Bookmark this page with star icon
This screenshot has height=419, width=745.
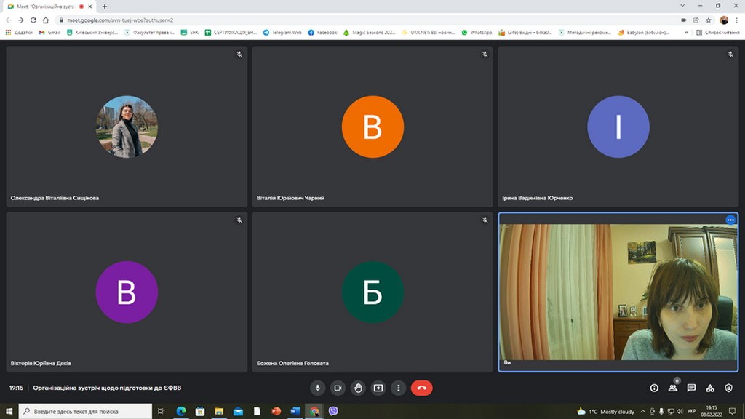(709, 20)
